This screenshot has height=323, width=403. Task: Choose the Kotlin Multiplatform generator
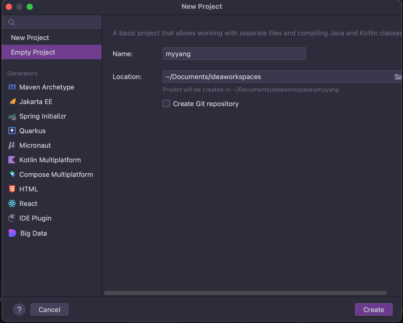pyautogui.click(x=52, y=160)
